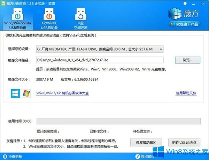The image size is (209, 160).
Task: Click the 检查更新 arrow icon
Action: click(5, 157)
